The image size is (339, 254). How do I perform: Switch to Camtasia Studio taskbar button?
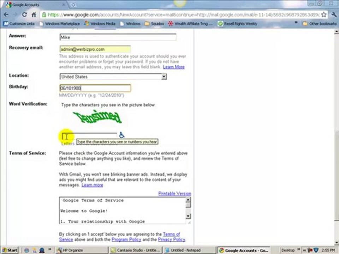[x=136, y=250]
